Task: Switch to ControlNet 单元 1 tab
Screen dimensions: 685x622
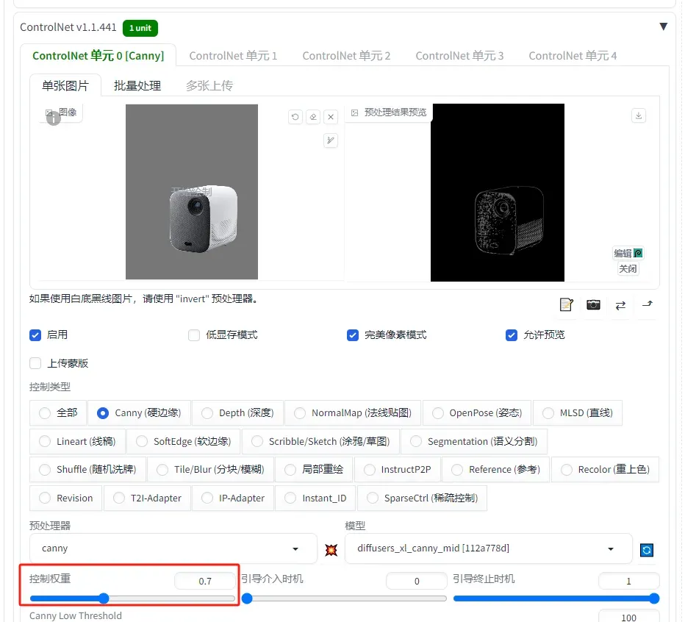Action: [233, 56]
